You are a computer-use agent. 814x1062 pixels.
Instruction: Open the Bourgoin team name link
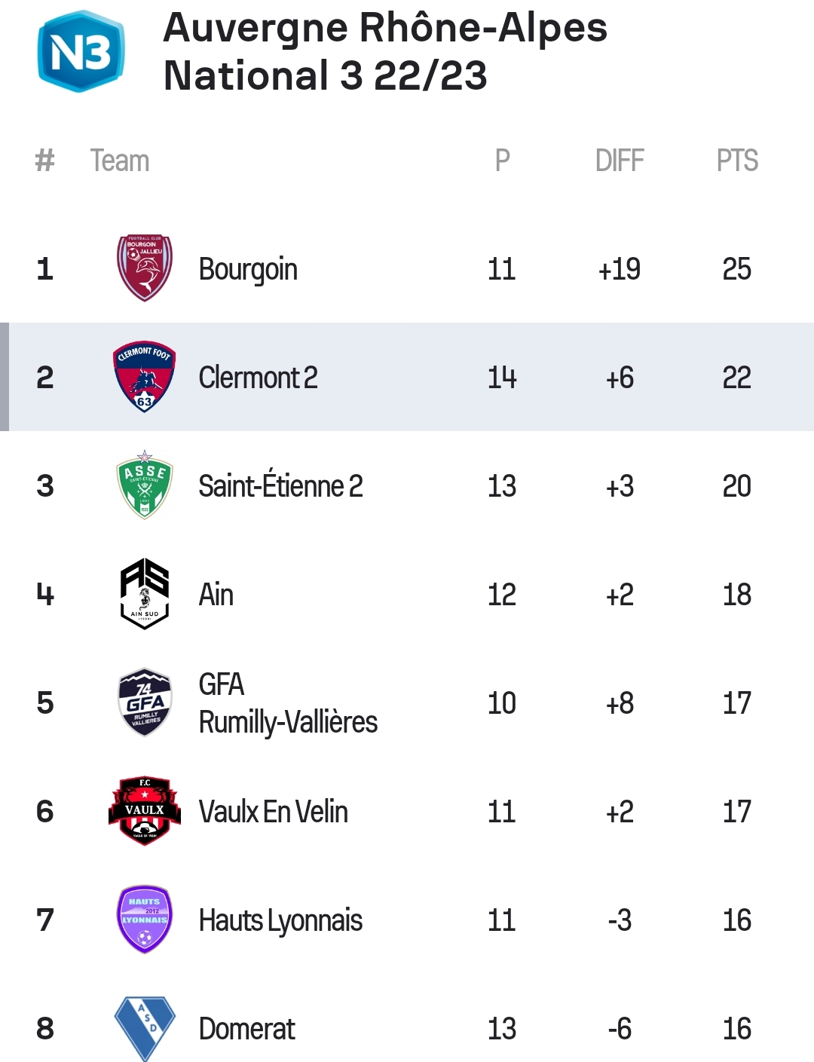pos(248,269)
